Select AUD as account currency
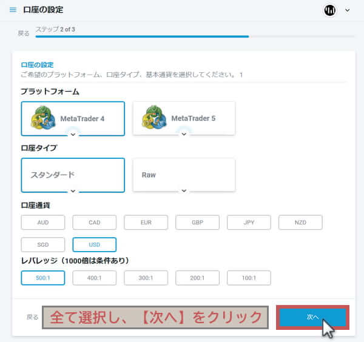Viewport: 364px width, 342px height. pyautogui.click(x=43, y=223)
